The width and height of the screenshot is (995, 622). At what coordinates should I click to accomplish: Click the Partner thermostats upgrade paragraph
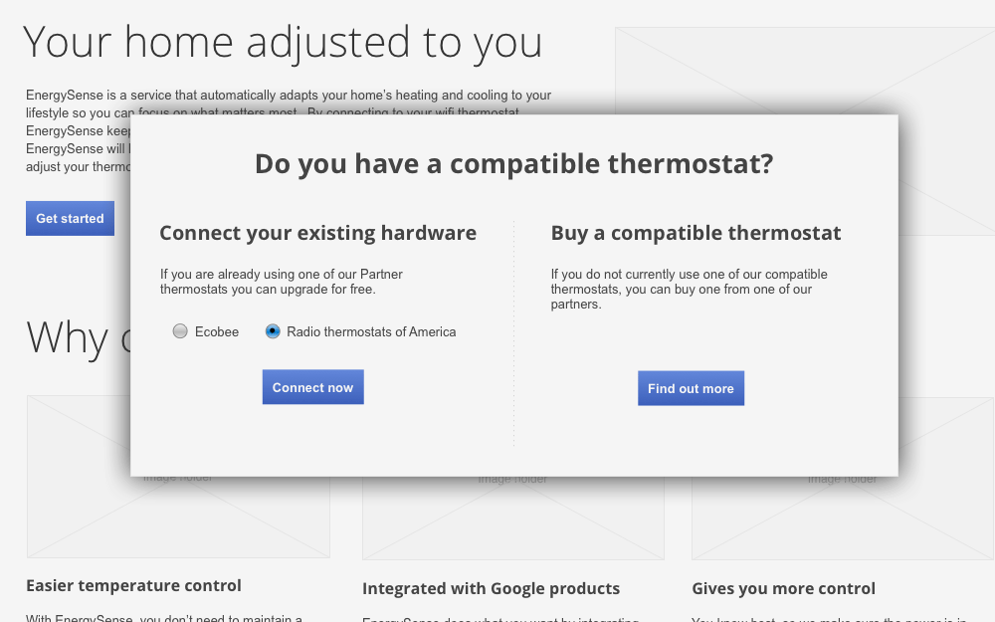tap(281, 282)
